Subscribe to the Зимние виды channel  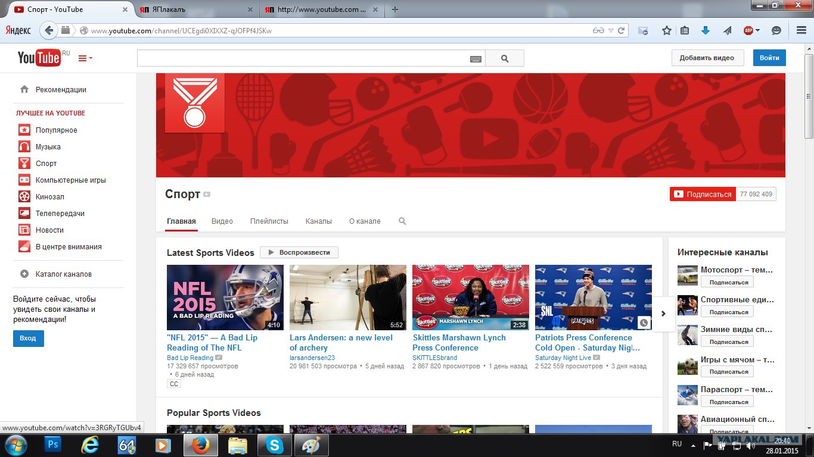tap(727, 341)
